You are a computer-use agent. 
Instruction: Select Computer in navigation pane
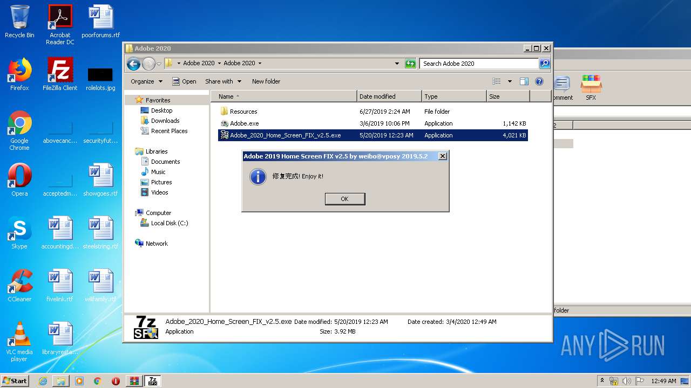pyautogui.click(x=158, y=213)
